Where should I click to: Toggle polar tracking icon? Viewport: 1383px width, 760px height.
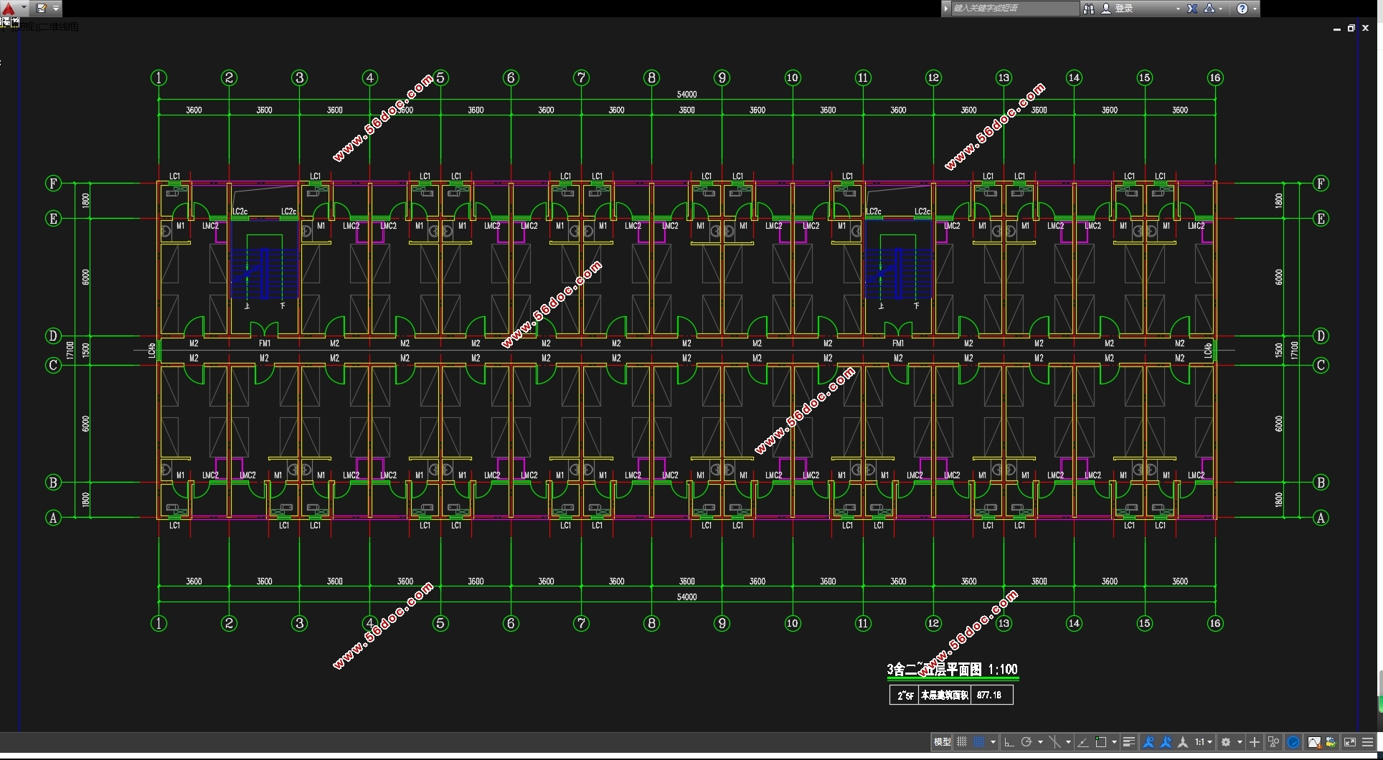(1026, 742)
